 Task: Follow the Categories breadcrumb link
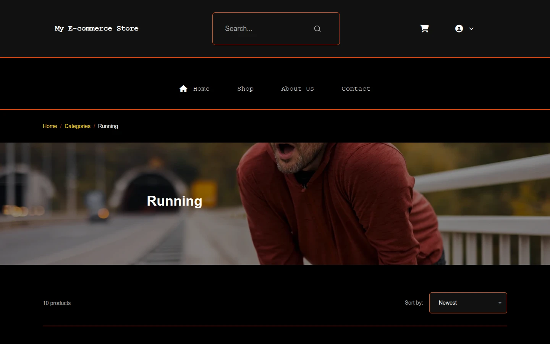78,126
